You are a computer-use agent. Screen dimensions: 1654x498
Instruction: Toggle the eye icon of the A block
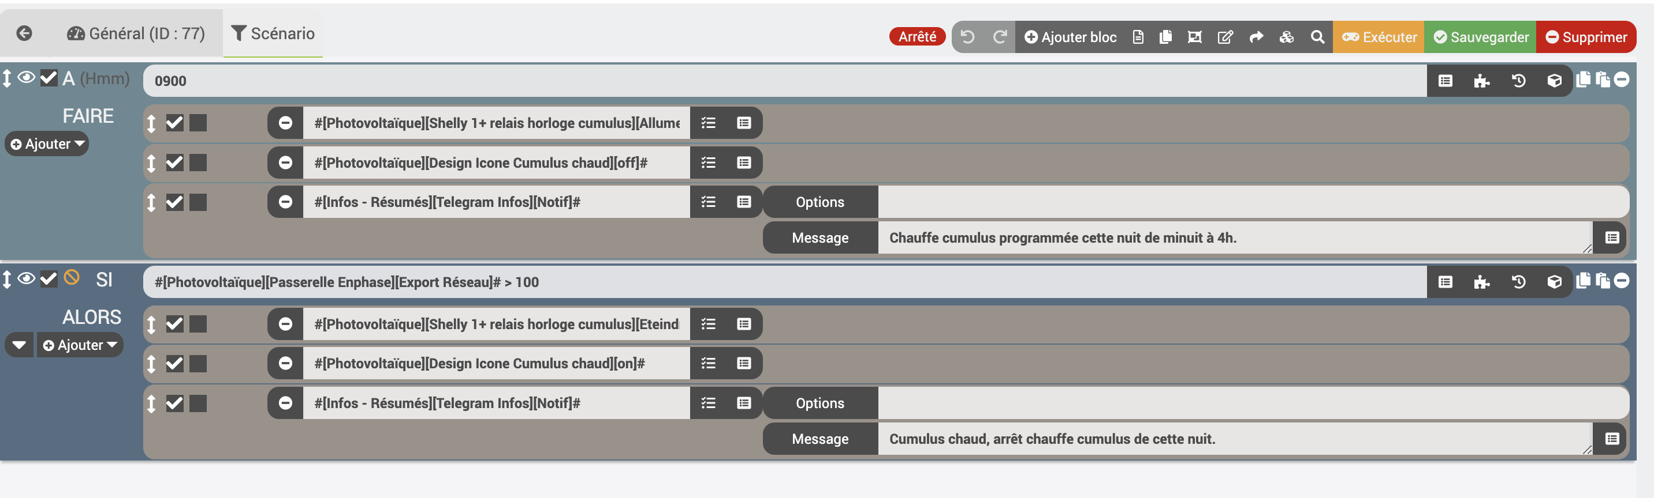coord(27,78)
